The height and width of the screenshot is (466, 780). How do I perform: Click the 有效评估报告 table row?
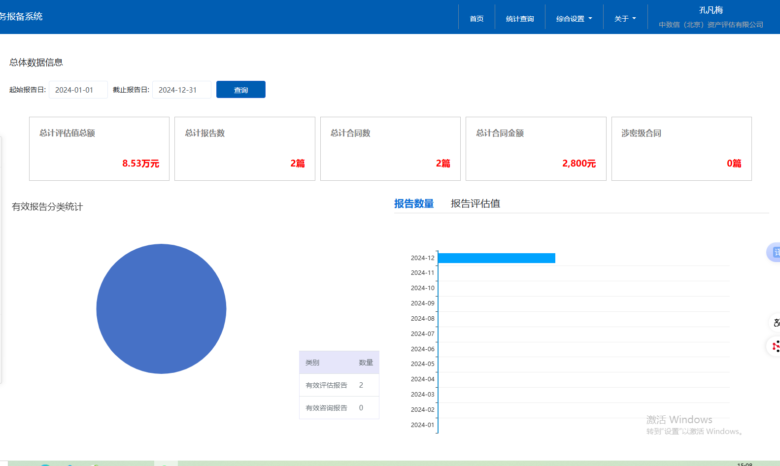tap(339, 385)
